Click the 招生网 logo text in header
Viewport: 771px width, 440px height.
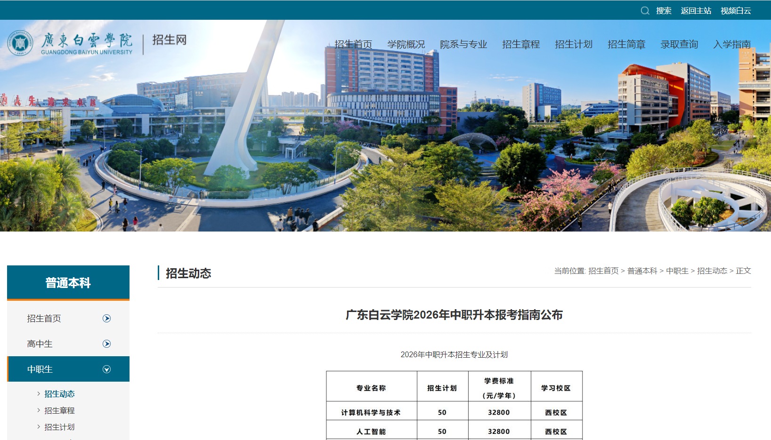tap(168, 40)
